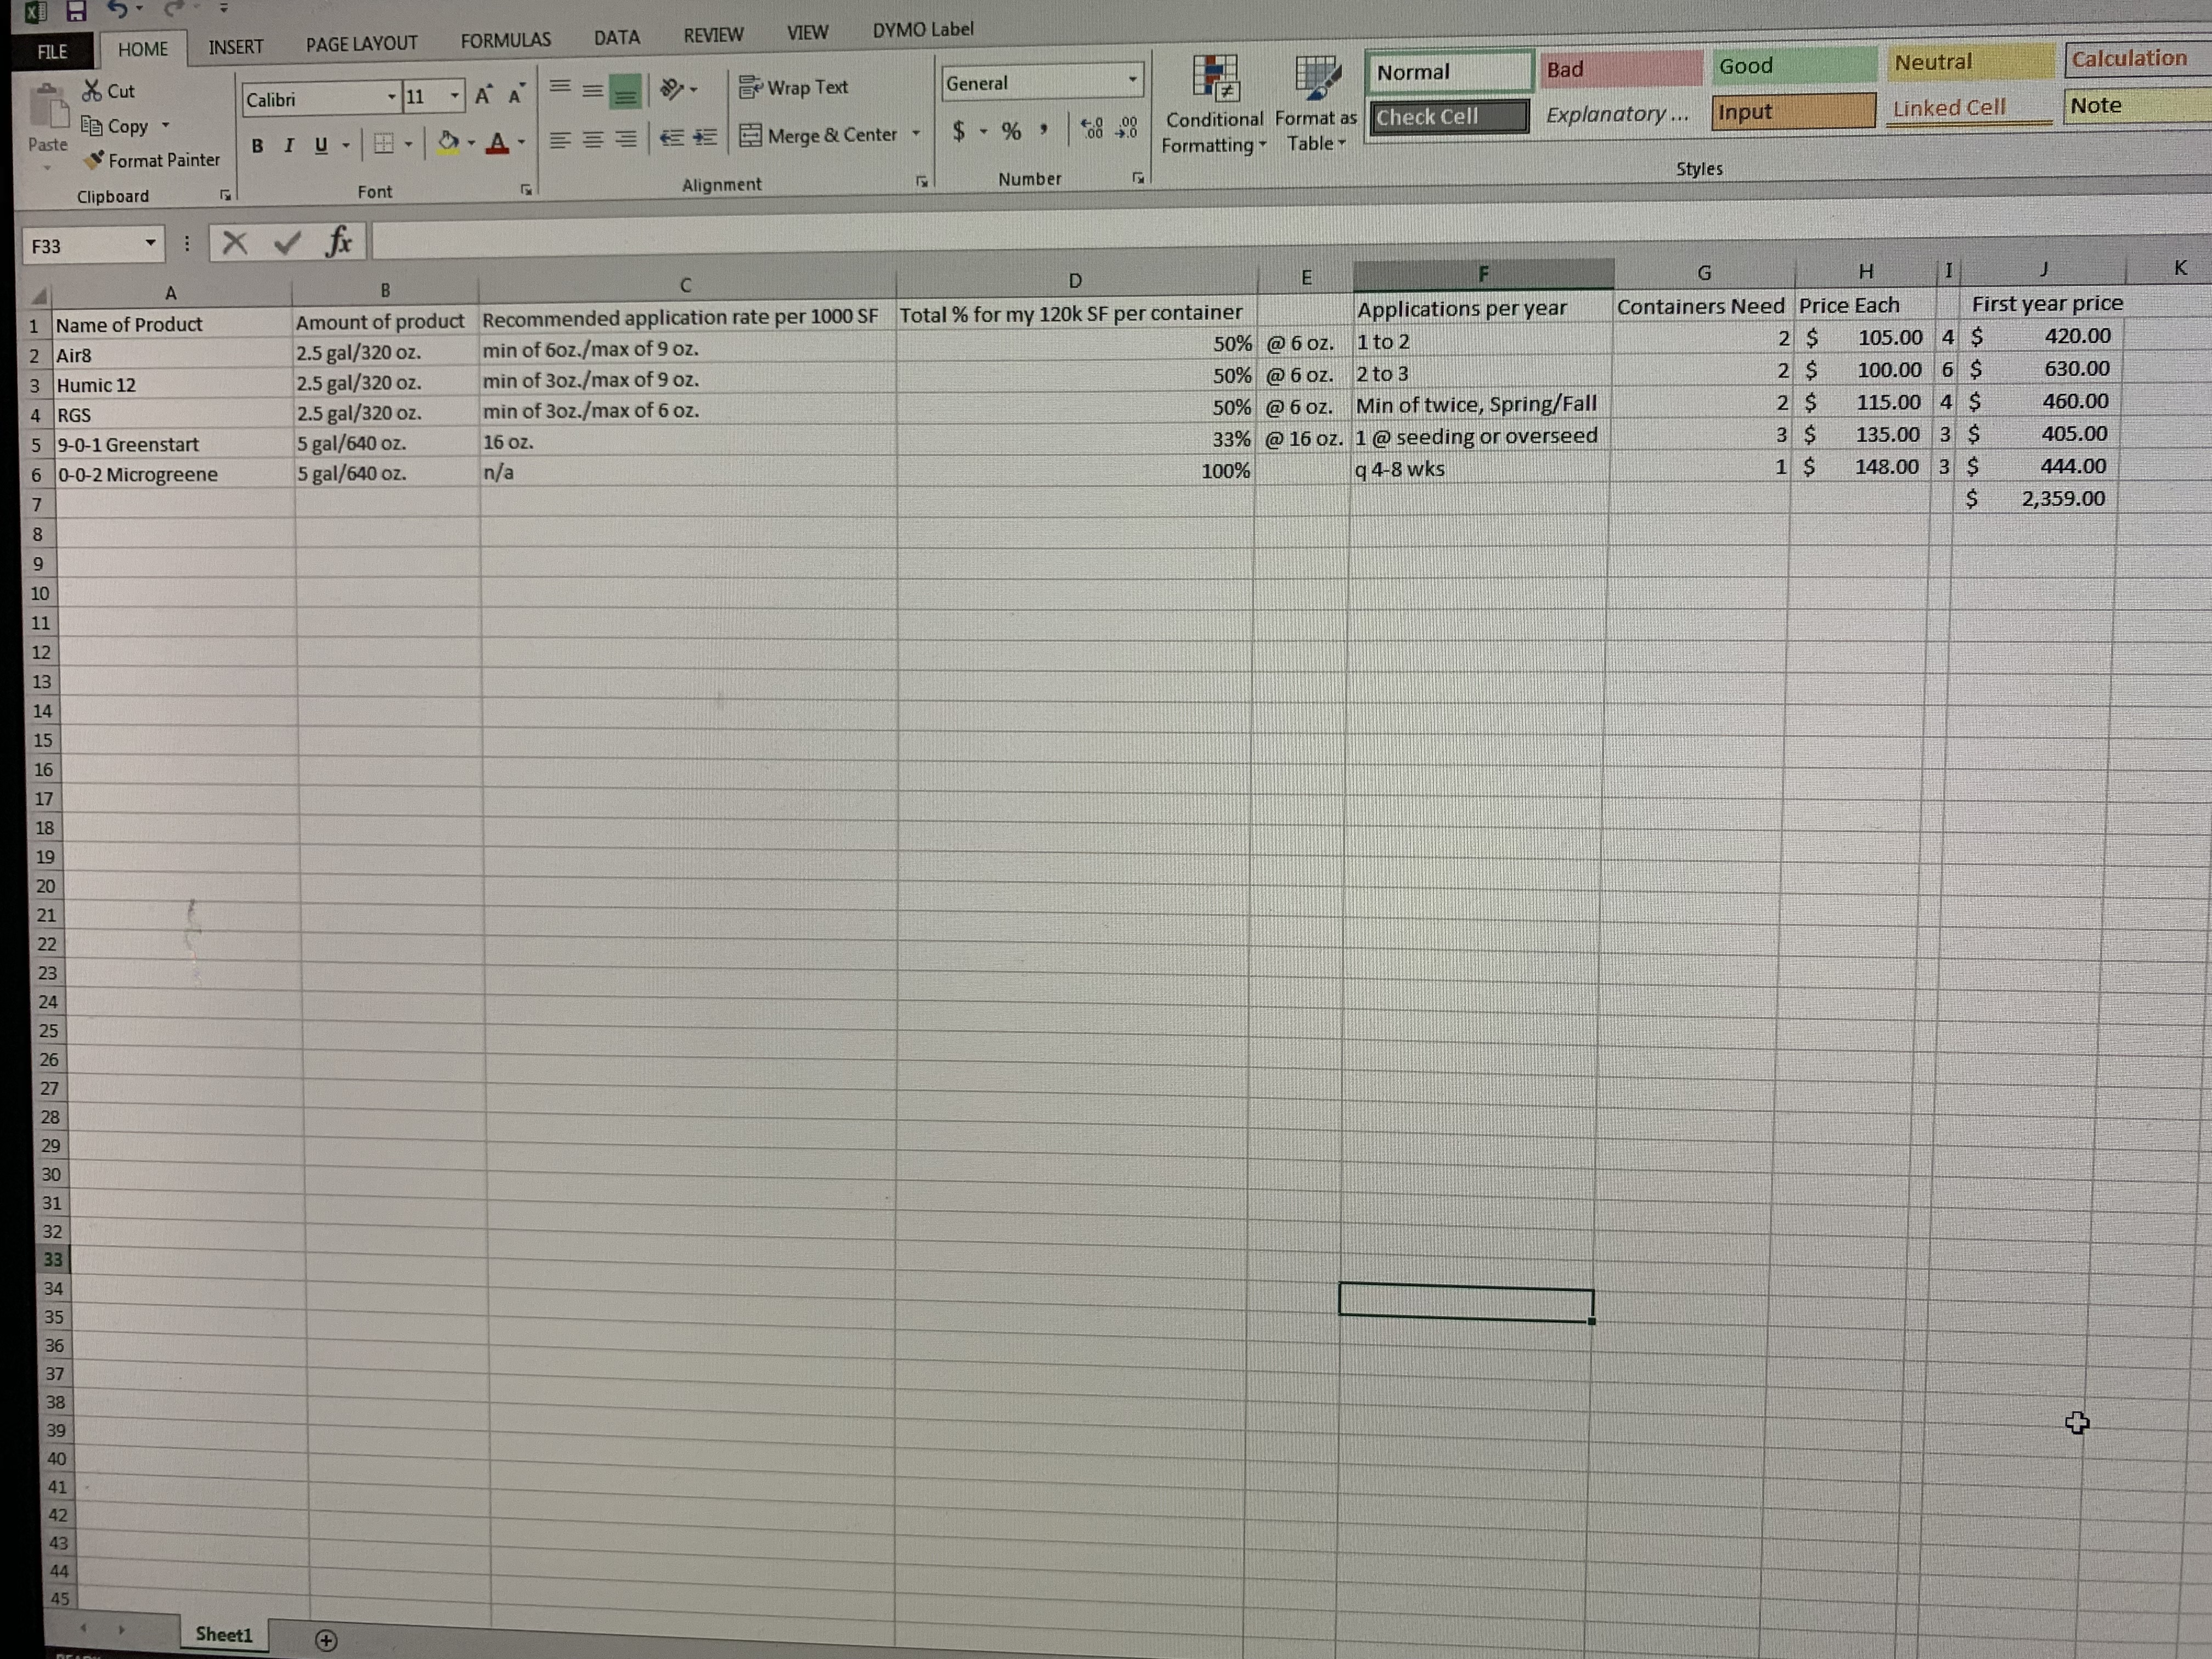Screen dimensions: 2212x1659
Task: Open the Calibri font name dropdown
Action: point(391,97)
